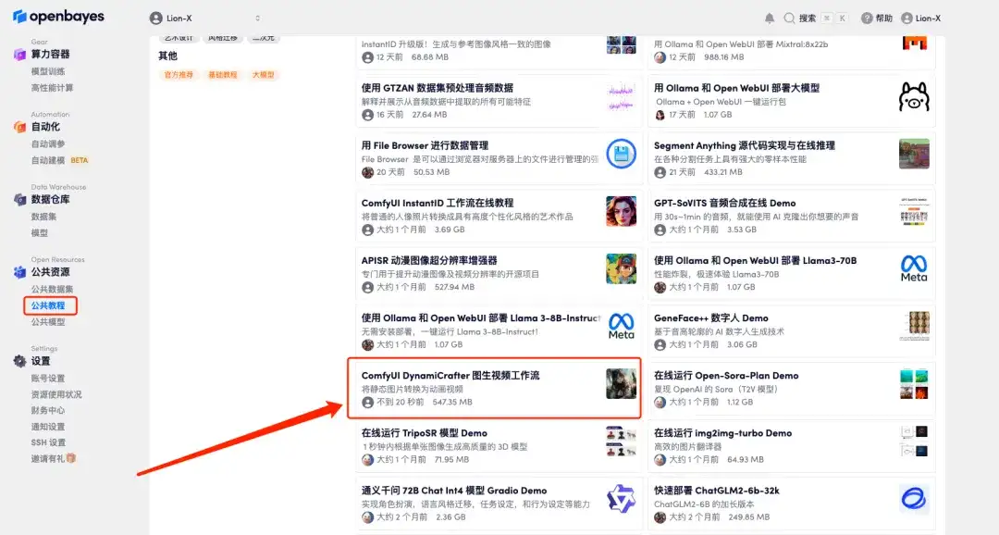The height and width of the screenshot is (535, 999).
Task: Click the GTZAN waveform thumbnail
Action: click(622, 96)
